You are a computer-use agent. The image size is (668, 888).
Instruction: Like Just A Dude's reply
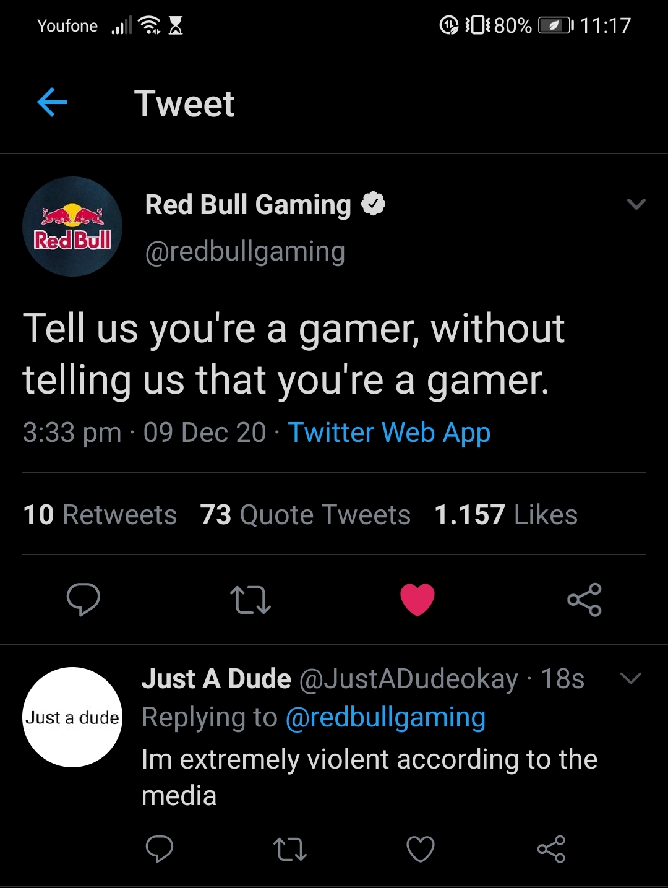point(421,848)
